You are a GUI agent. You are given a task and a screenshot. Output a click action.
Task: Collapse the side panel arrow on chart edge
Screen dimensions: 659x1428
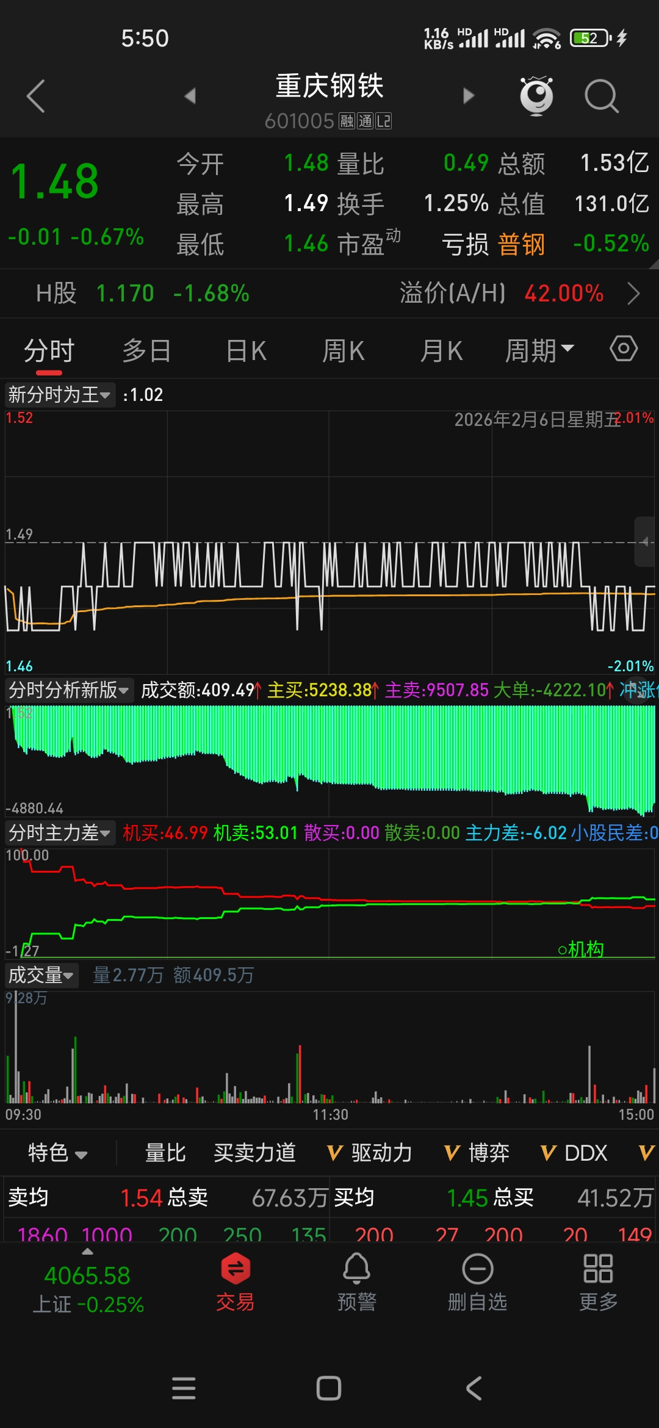click(646, 541)
